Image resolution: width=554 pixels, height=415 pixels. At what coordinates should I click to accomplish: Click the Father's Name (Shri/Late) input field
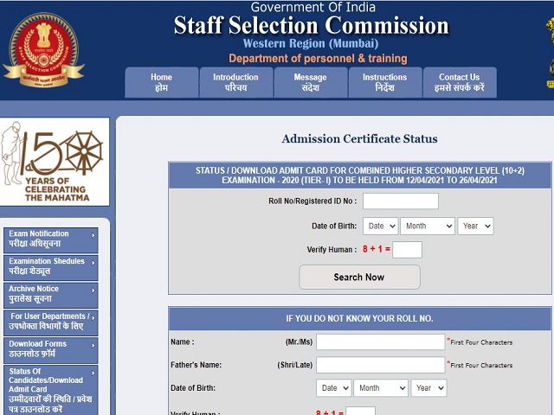pos(380,365)
